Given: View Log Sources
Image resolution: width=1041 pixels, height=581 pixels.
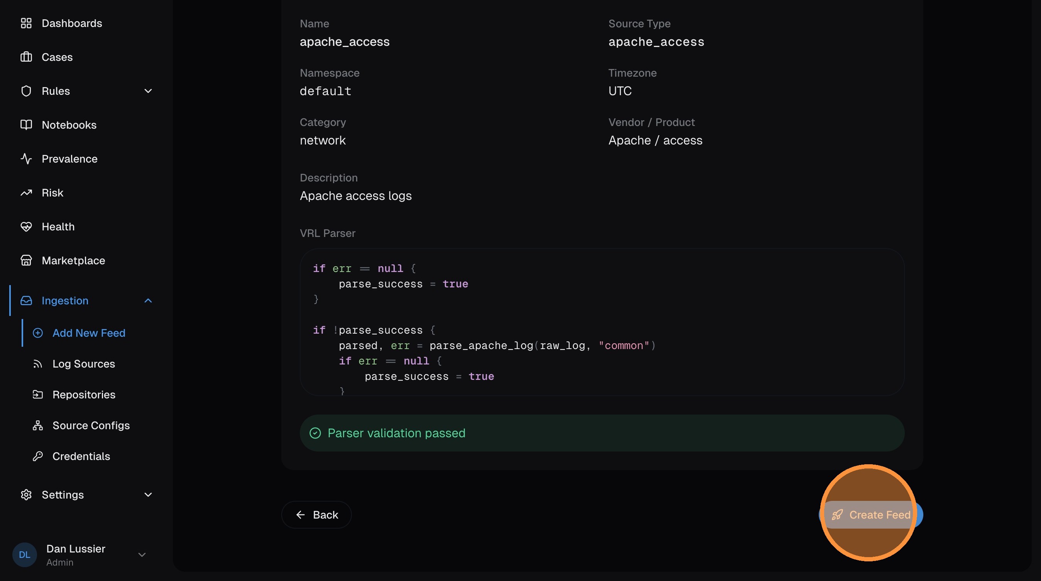Looking at the screenshot, I should click(84, 364).
